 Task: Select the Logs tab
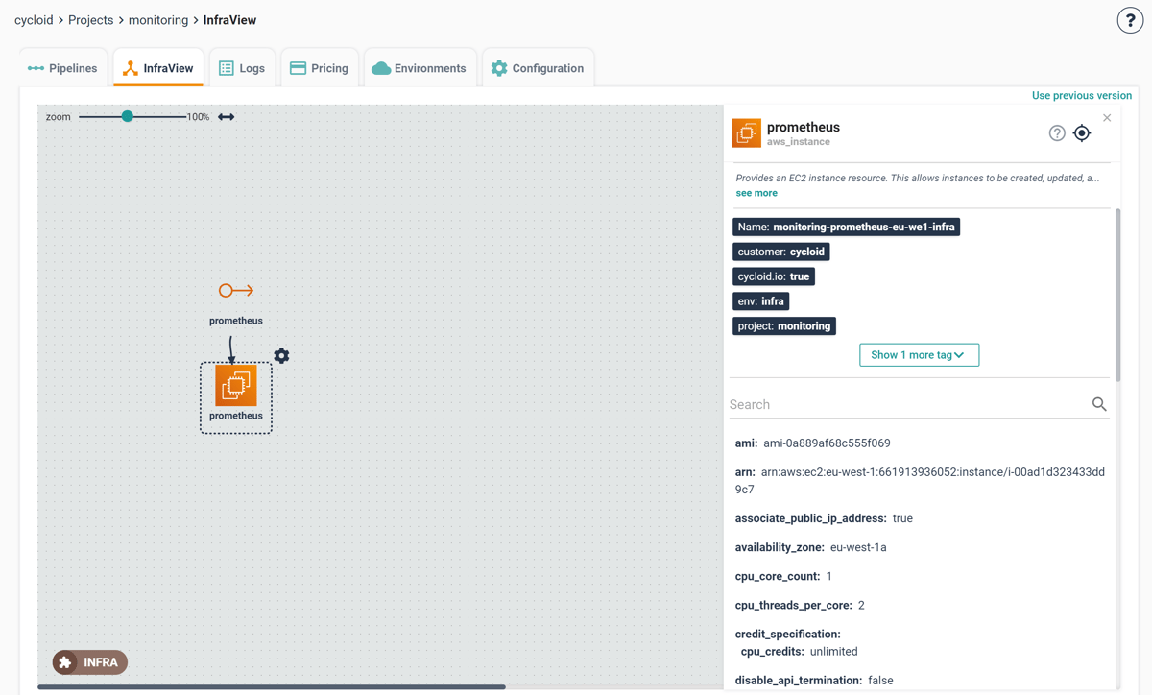pos(242,67)
